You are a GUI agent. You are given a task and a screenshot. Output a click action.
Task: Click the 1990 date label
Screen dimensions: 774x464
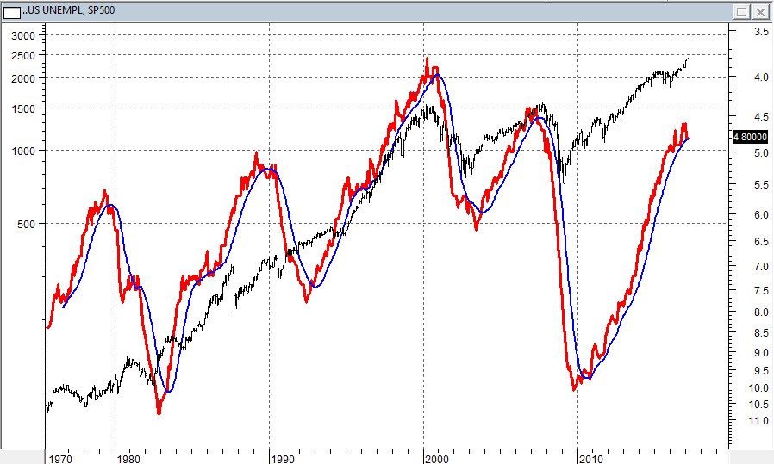click(283, 459)
